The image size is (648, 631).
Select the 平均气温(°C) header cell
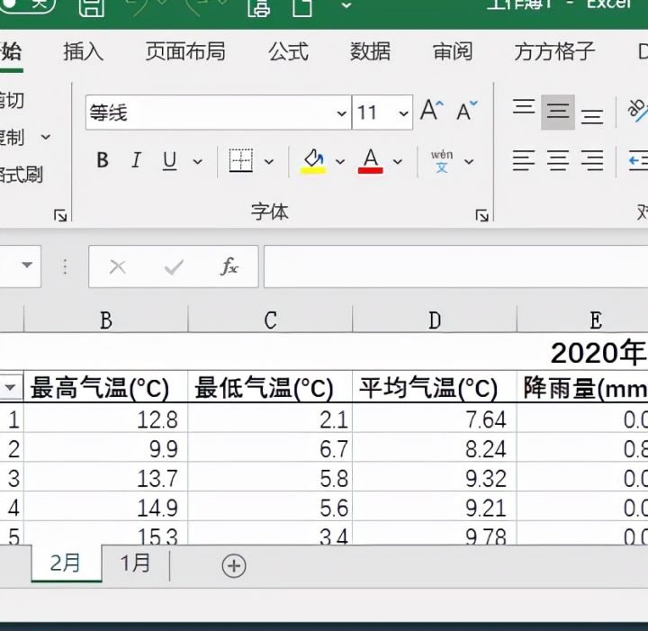click(x=435, y=387)
